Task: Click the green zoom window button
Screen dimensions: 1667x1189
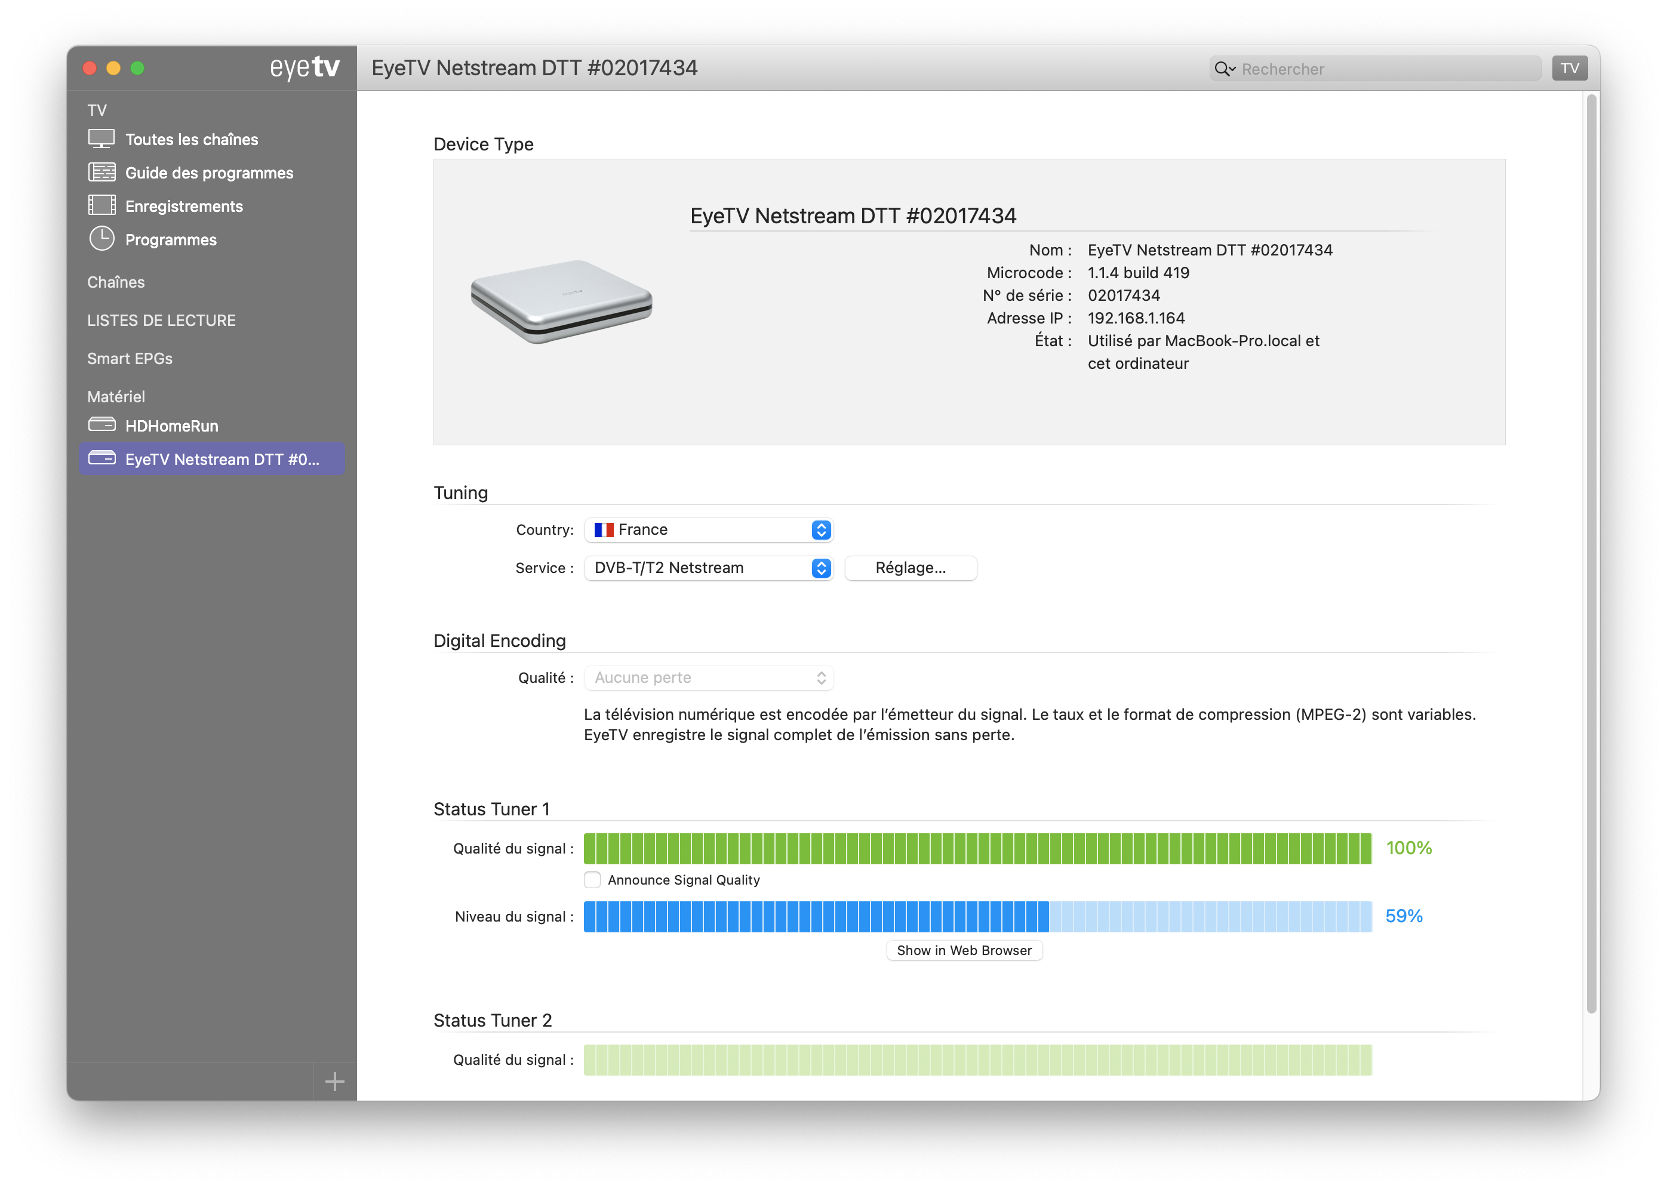Action: pyautogui.click(x=137, y=68)
